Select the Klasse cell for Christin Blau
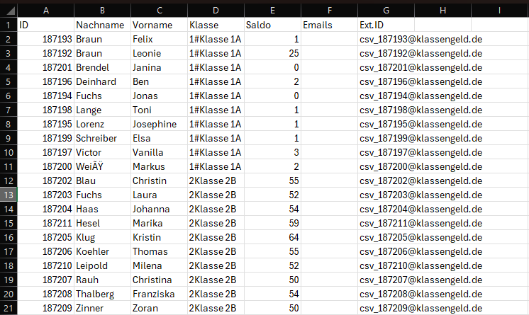The height and width of the screenshot is (315, 529). pos(216,181)
